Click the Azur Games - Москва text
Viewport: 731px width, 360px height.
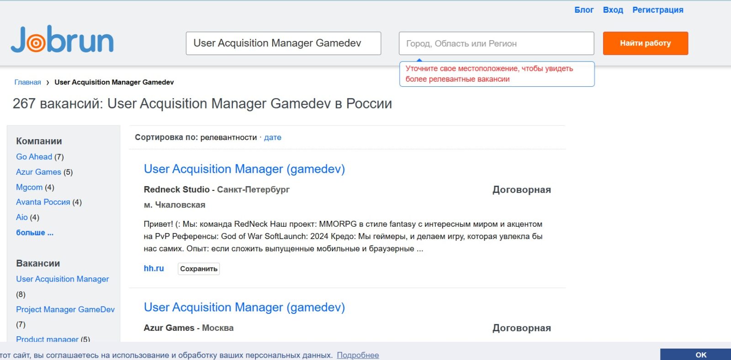pos(189,328)
